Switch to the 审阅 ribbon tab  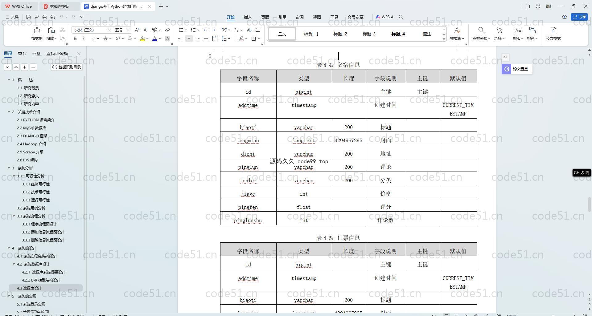[x=299, y=17]
